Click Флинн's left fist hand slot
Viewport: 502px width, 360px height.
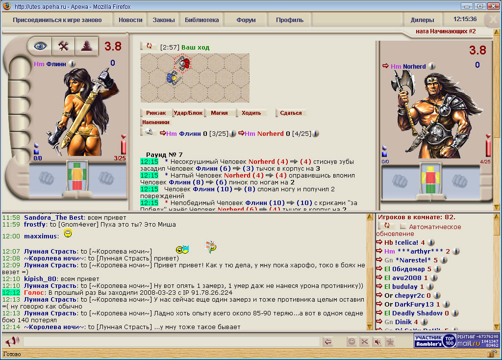coord(47,179)
